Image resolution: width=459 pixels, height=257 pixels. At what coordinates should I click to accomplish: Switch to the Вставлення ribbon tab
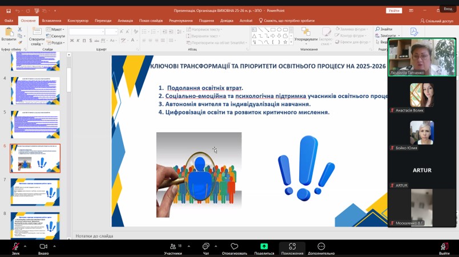51,21
